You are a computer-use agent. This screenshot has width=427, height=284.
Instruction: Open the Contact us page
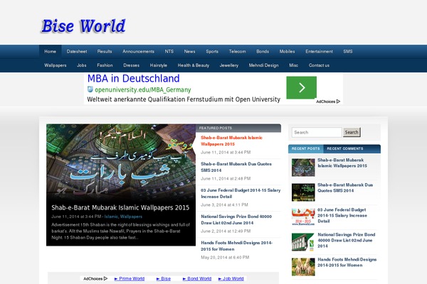319,65
